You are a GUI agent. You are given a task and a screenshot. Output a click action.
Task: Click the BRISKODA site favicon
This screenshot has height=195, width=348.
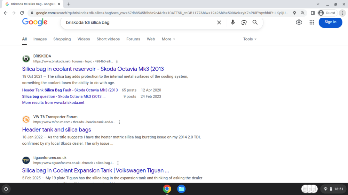coord(26,59)
